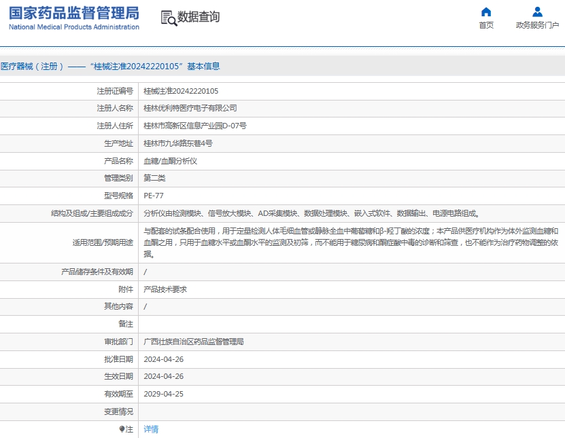Viewport: 565px width, 438px height.
Task: Select 2024-04-26 in the 生效日期 row
Action: tap(164, 376)
